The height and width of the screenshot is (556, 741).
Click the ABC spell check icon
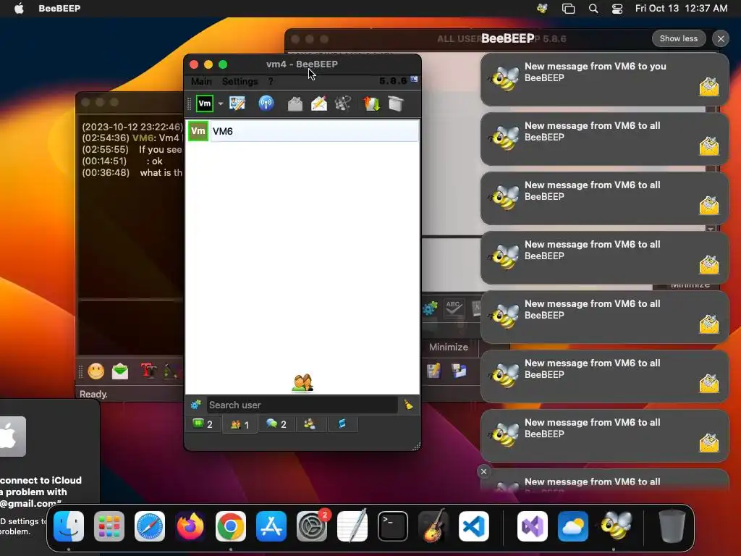[x=454, y=308]
